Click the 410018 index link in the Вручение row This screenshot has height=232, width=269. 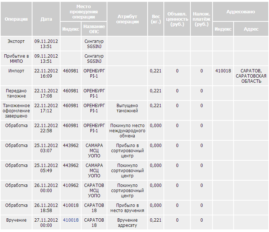(x=70, y=220)
